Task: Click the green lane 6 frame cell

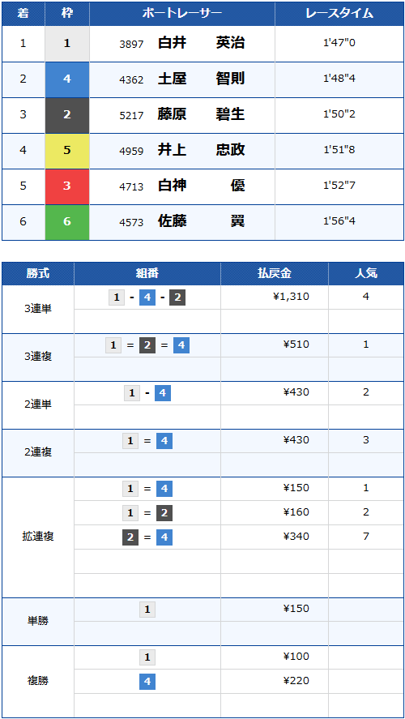Action: 67,222
